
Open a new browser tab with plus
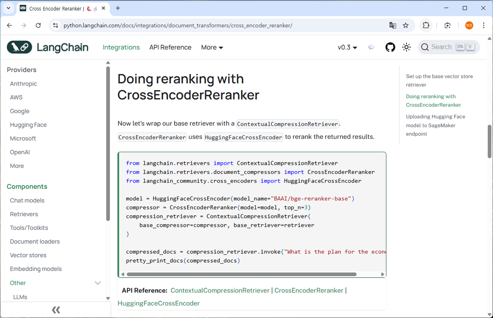118,8
